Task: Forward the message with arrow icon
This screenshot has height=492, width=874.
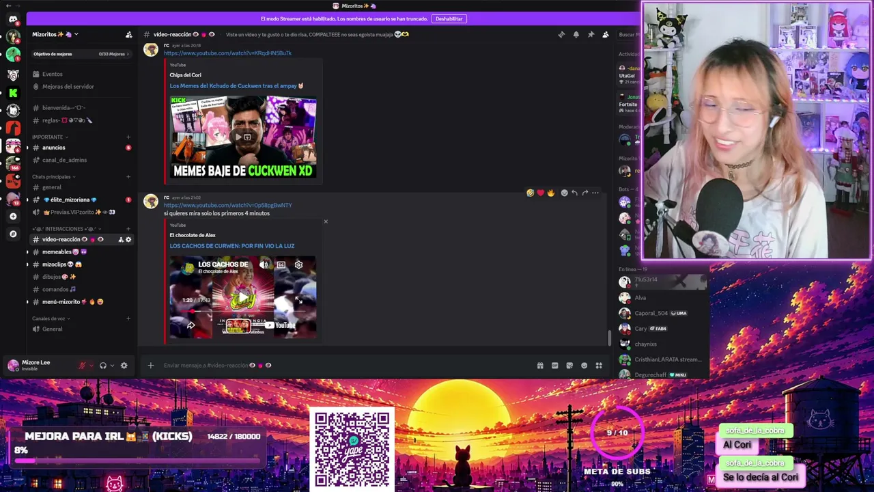Action: tap(585, 193)
